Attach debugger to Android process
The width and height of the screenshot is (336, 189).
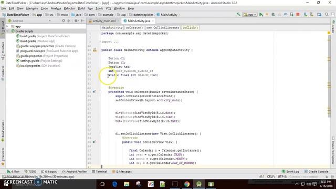[292, 14]
